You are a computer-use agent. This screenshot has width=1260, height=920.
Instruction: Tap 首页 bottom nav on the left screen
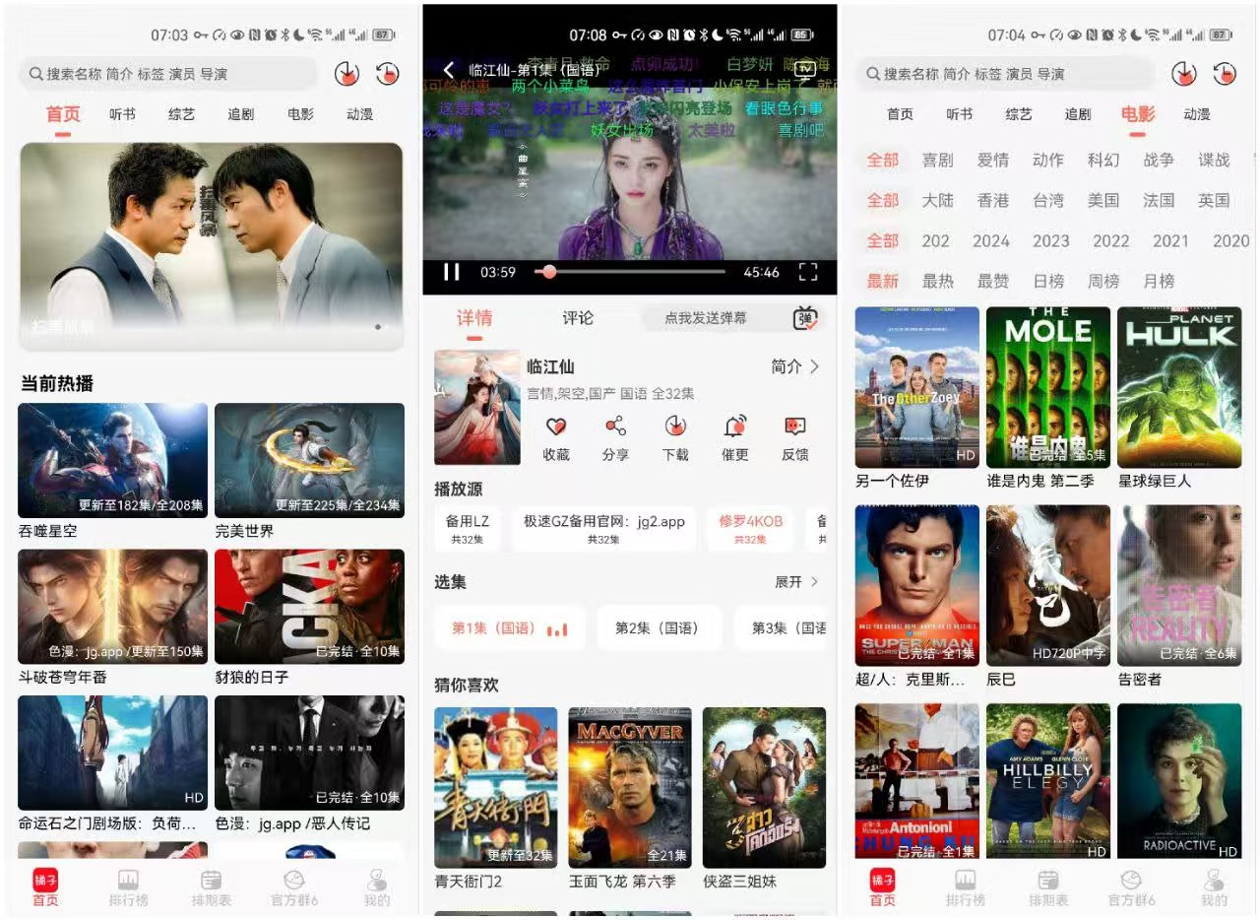(45, 887)
